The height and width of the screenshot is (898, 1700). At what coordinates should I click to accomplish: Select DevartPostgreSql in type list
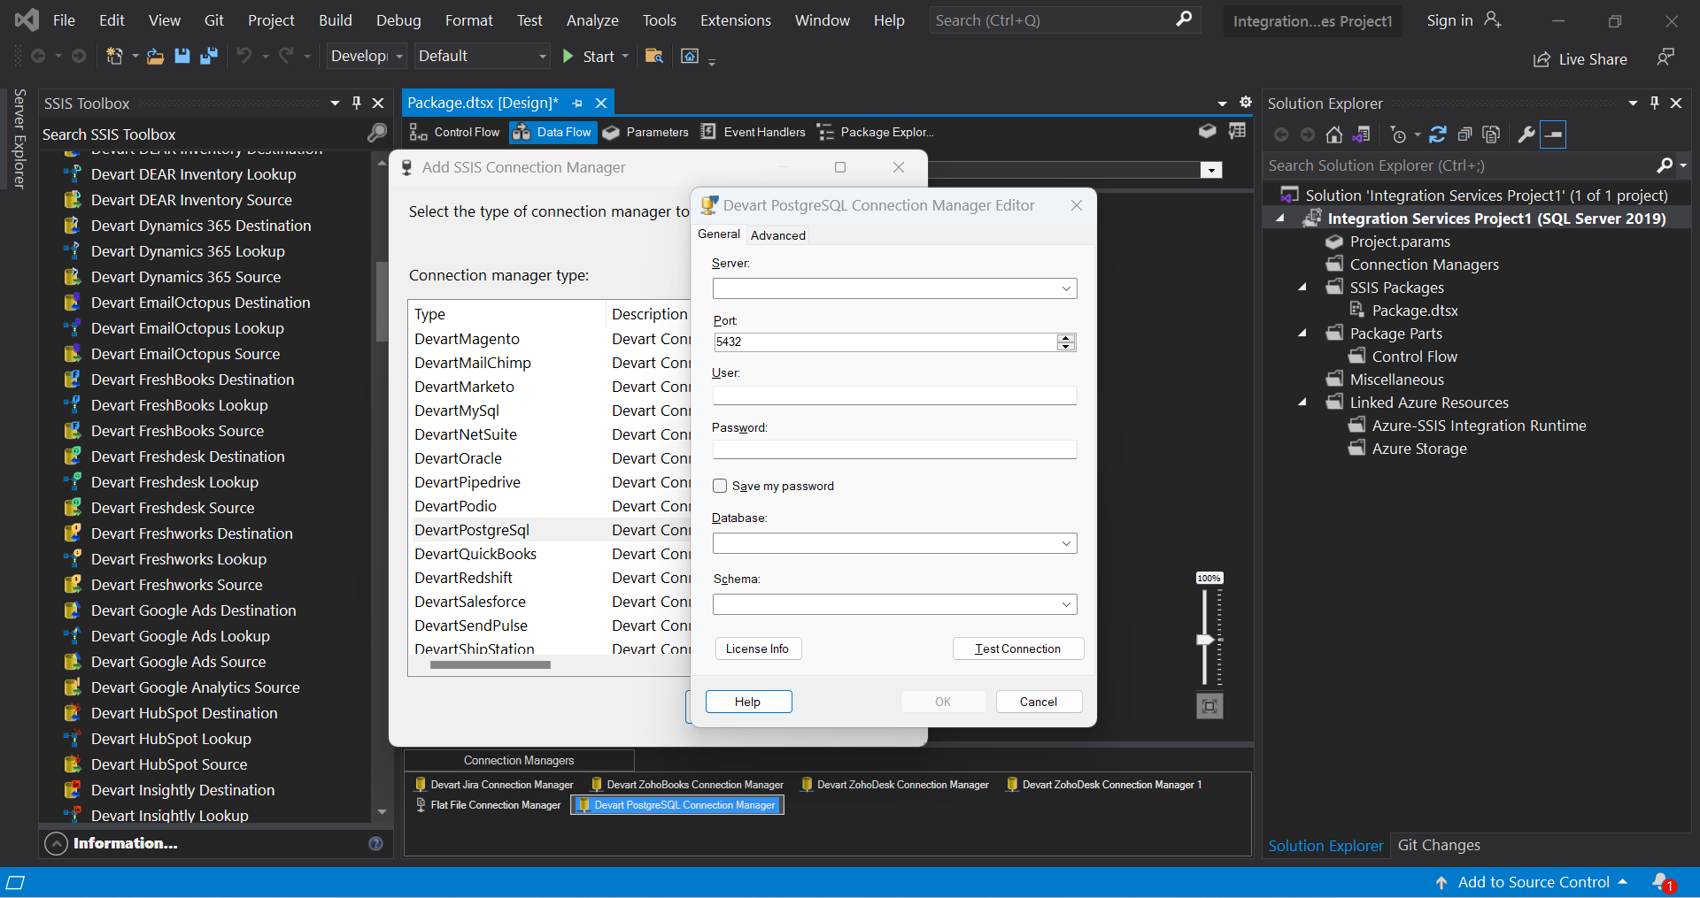pyautogui.click(x=472, y=530)
